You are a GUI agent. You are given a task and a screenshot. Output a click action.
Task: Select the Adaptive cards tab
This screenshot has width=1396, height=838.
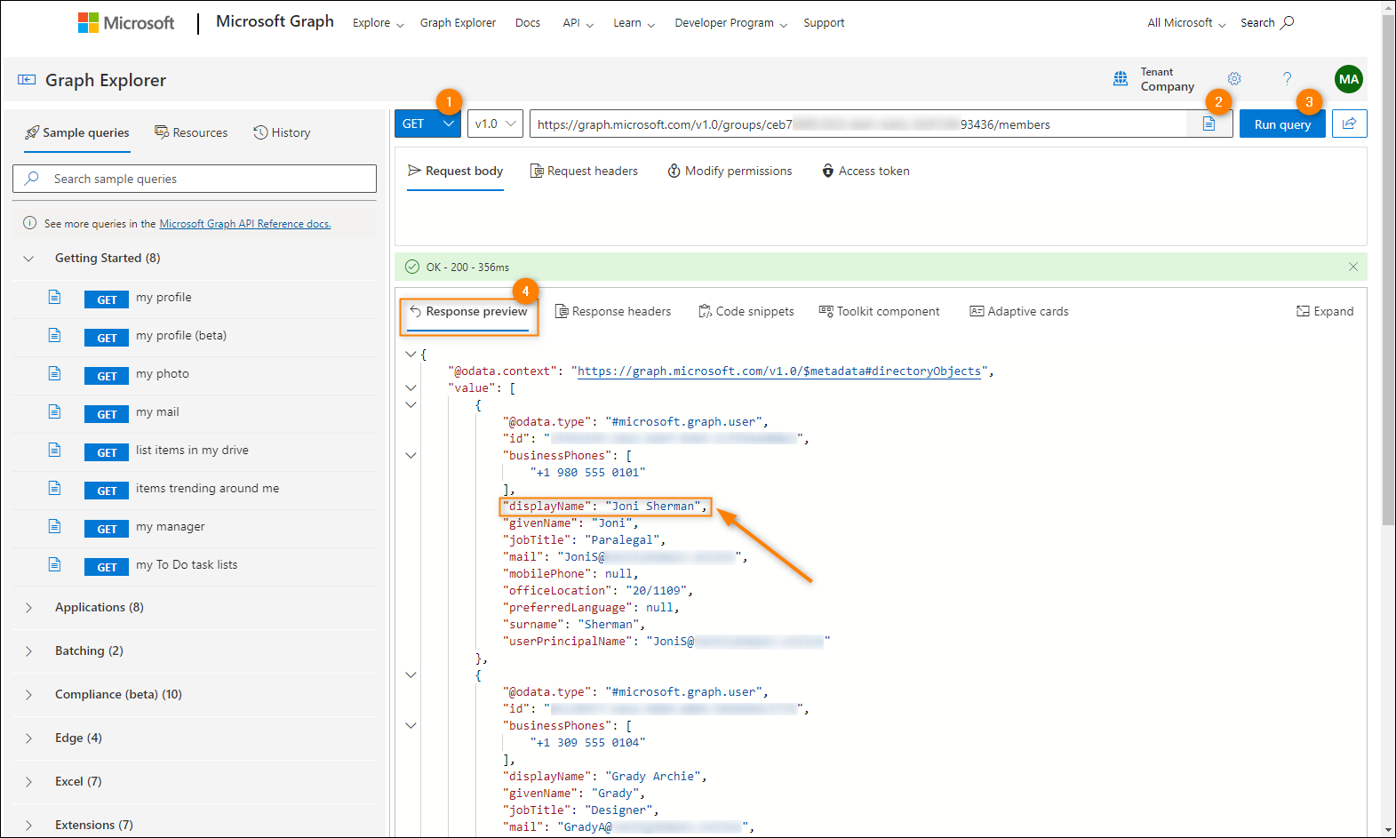pos(1018,311)
